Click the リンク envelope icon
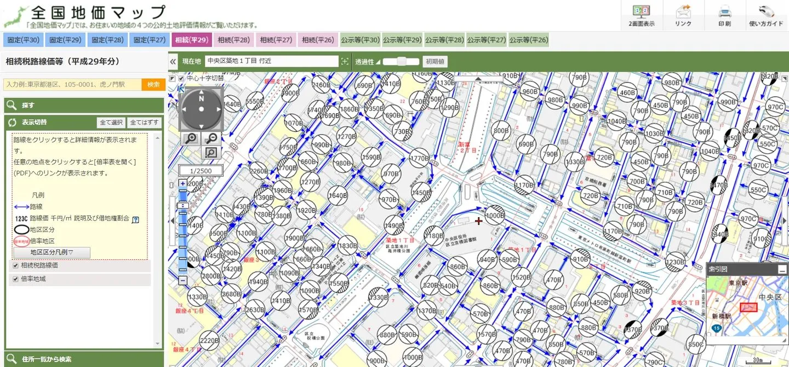This screenshot has height=367, width=789. 683,15
